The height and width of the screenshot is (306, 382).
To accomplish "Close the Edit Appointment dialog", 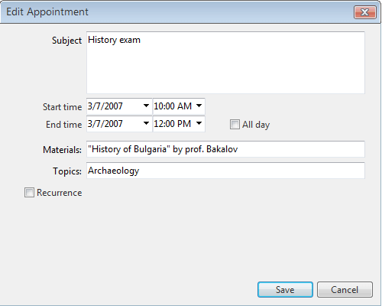I will [364, 12].
